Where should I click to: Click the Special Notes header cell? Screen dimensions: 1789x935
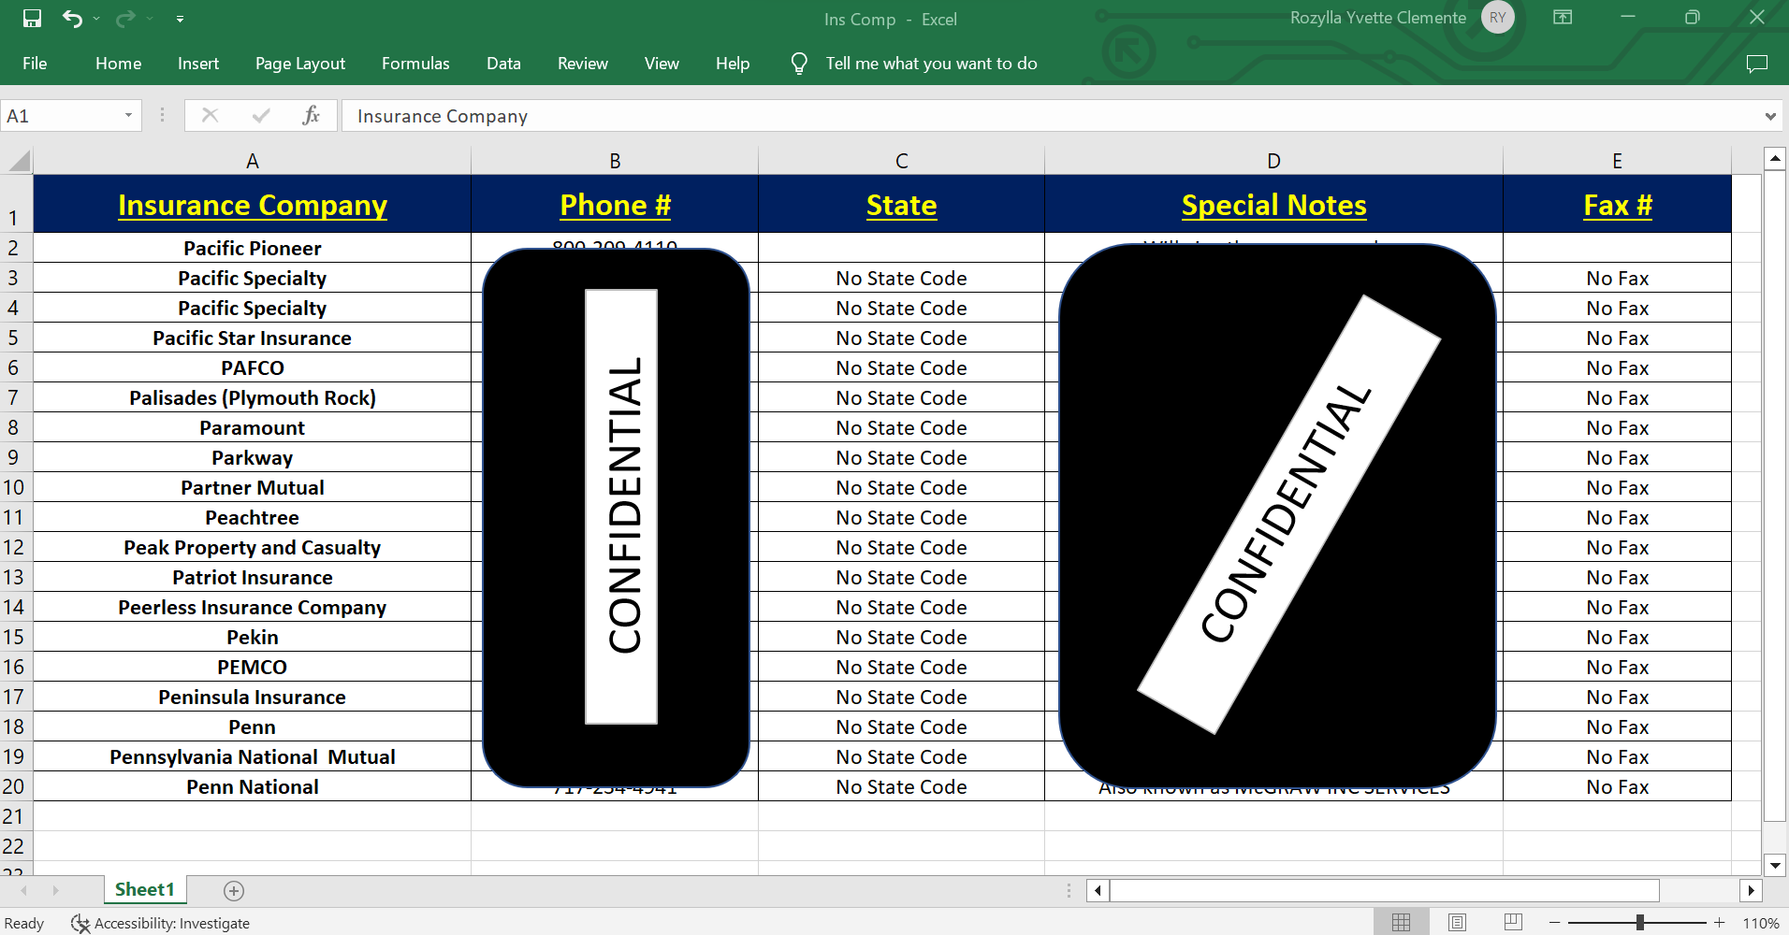(1273, 204)
